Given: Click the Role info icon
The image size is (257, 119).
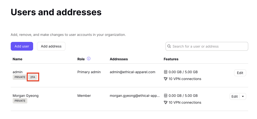Looking at the screenshot, I should (89, 59).
